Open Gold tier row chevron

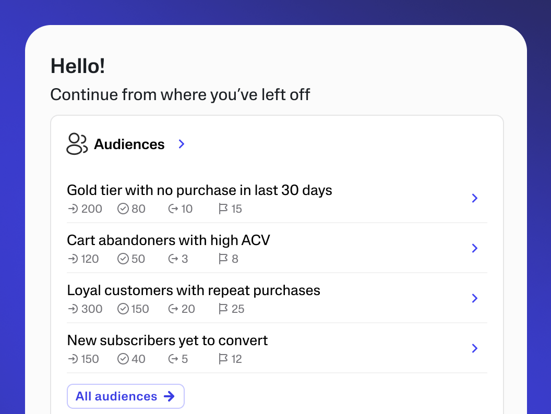point(474,198)
